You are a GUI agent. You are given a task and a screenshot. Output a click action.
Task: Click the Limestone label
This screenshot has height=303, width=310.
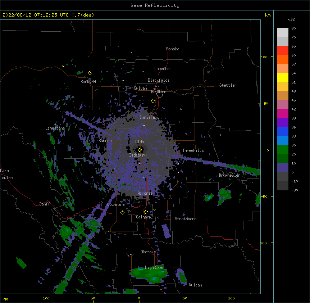[x=55, y=128]
